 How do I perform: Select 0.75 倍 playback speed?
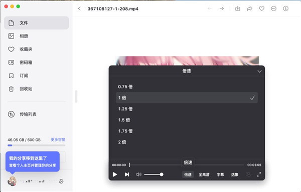pyautogui.click(x=187, y=86)
